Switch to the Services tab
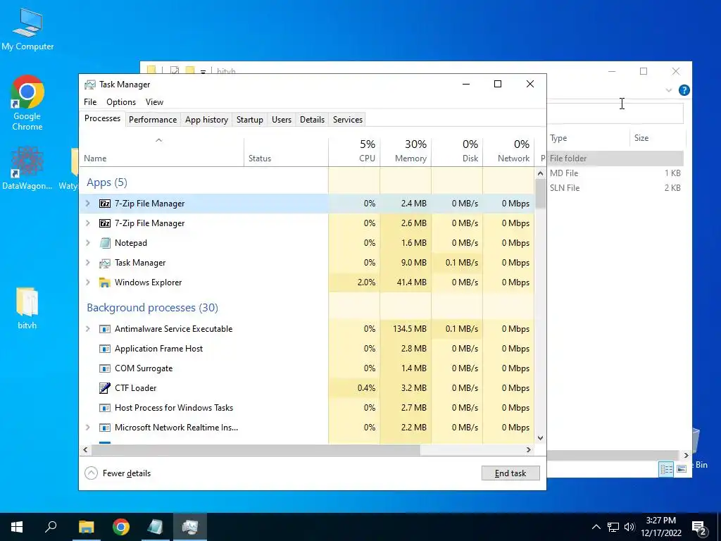The width and height of the screenshot is (721, 541). (x=348, y=120)
